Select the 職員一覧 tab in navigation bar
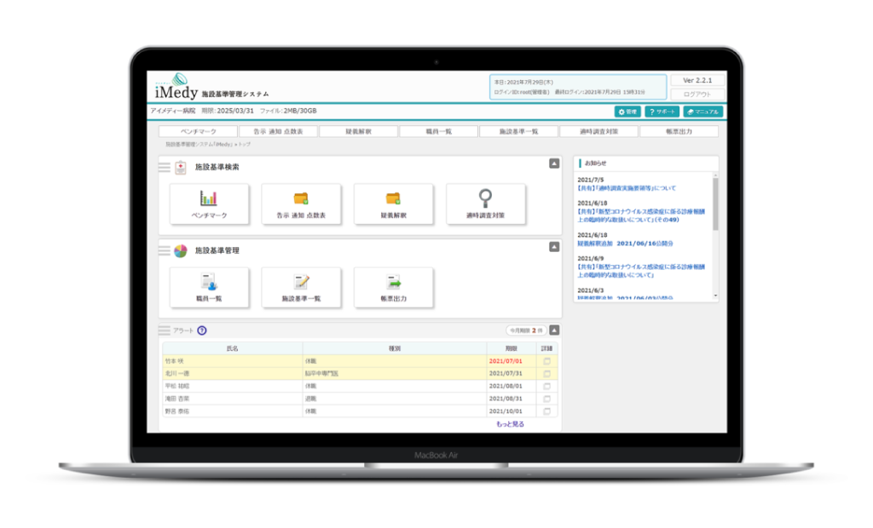Viewport: 873px width, 528px height. click(x=437, y=132)
